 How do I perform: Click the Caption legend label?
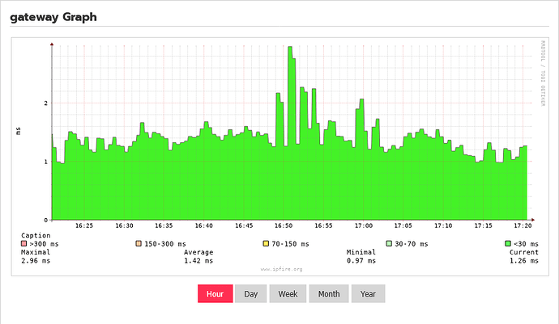tap(36, 235)
